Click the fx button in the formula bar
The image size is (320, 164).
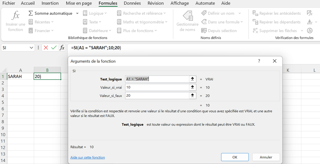pos(62,48)
